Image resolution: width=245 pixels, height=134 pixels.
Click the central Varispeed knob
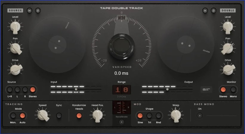point(121,46)
